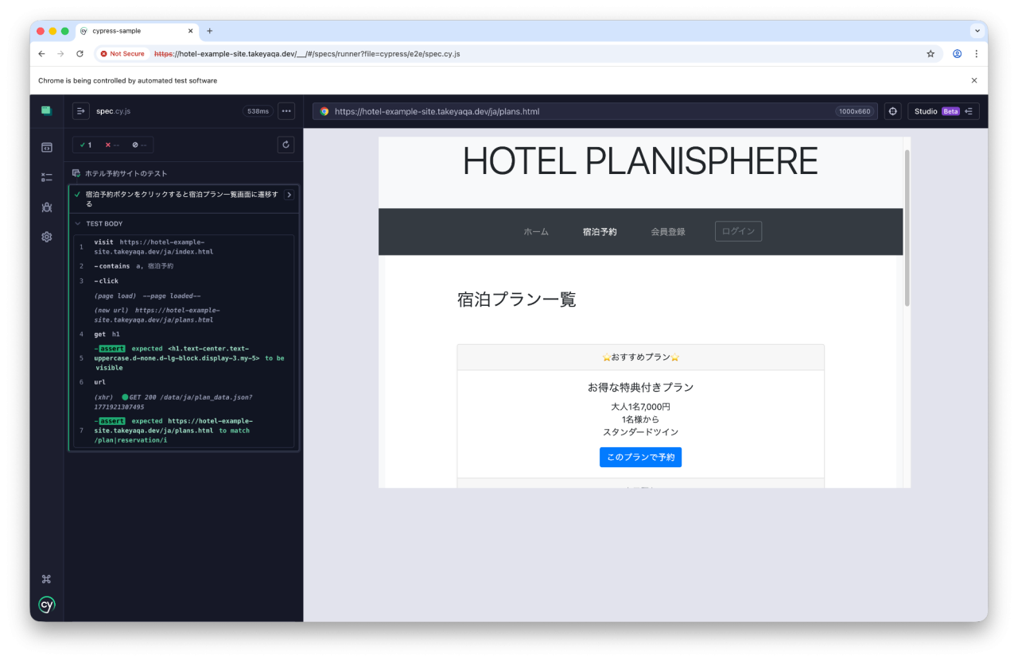Rerun all tests with the refresh icon

(x=286, y=145)
